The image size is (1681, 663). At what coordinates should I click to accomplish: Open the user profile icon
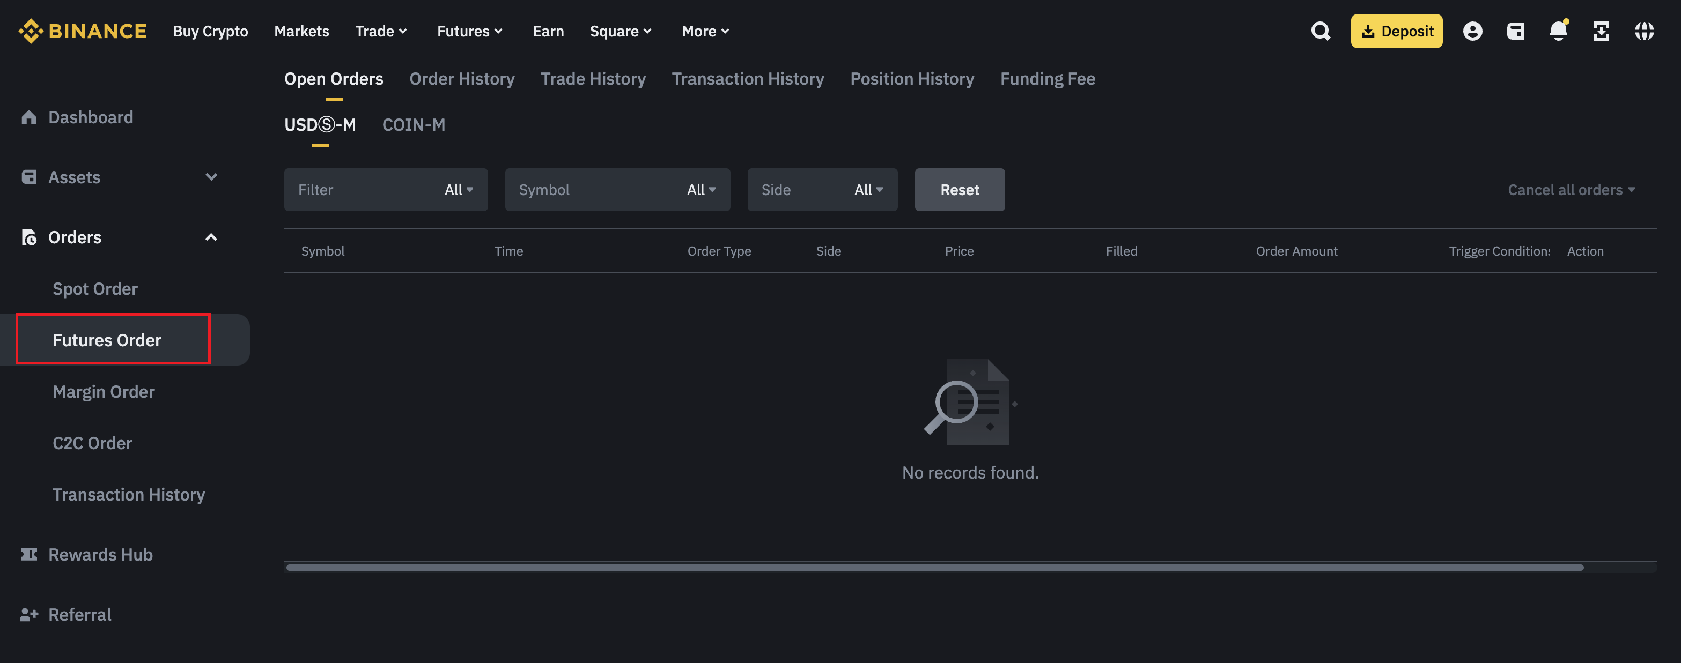tap(1472, 31)
